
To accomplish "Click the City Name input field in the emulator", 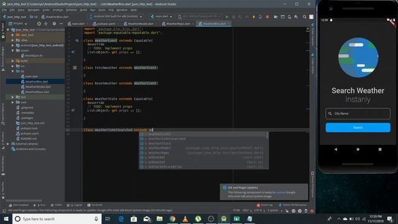I will [358, 113].
